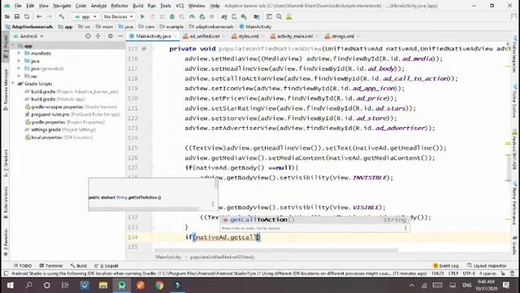Toggle the Gradle tool window on right
Viewport: 520px width, 293px height.
[x=514, y=245]
